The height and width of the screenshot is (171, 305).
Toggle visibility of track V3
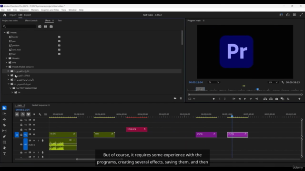click(34, 125)
